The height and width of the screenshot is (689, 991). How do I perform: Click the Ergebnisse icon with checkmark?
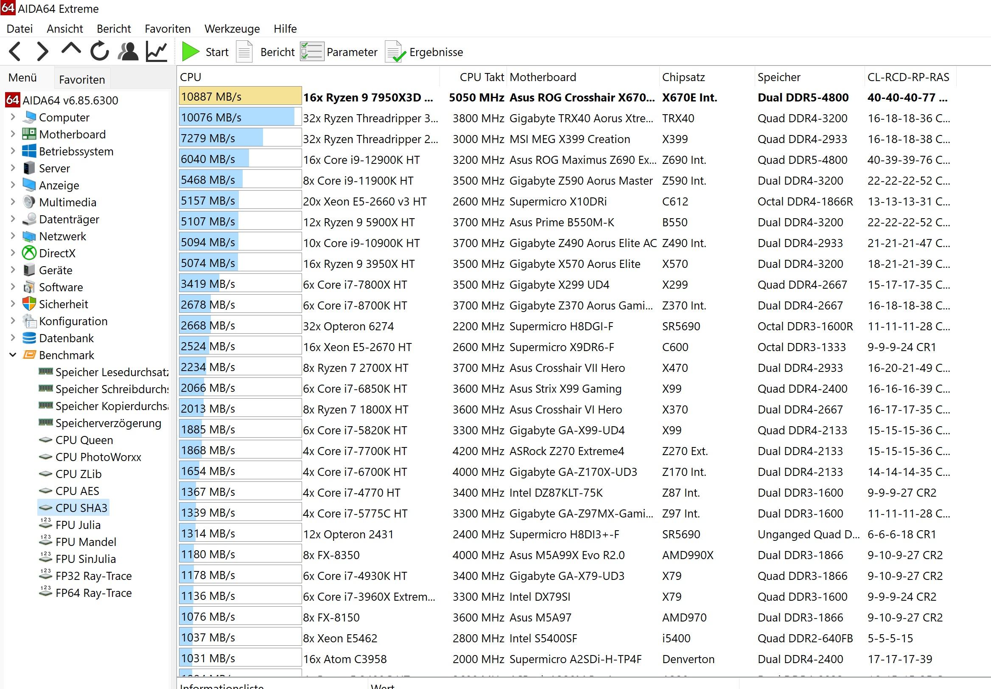pyautogui.click(x=395, y=52)
